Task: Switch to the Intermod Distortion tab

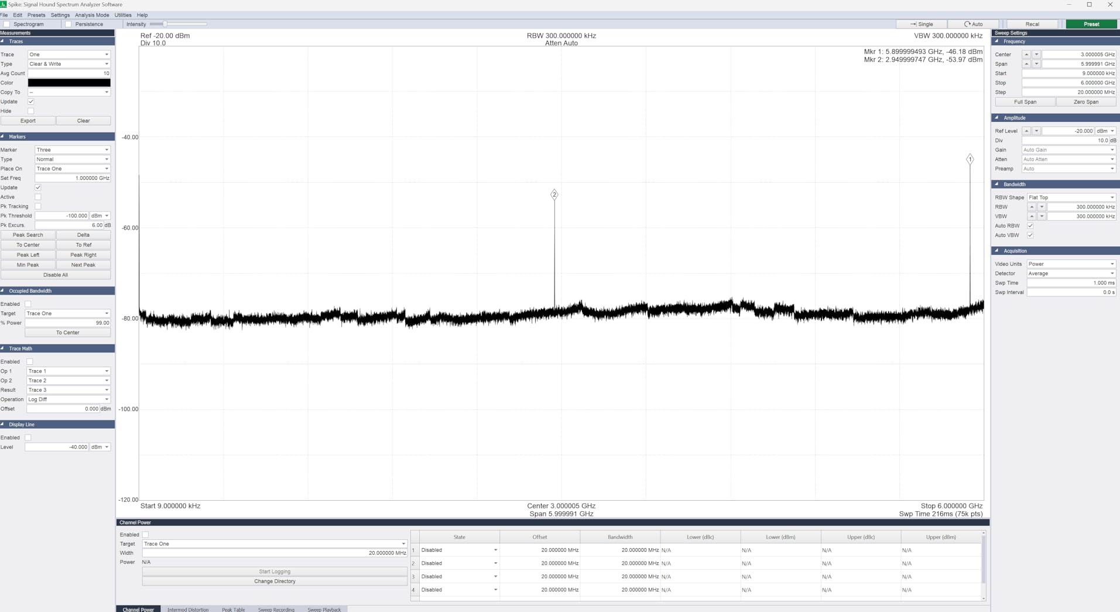Action: [188, 609]
